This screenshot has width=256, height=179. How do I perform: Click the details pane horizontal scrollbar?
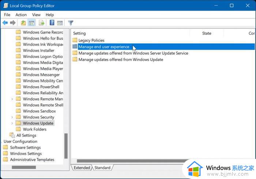click(132, 161)
